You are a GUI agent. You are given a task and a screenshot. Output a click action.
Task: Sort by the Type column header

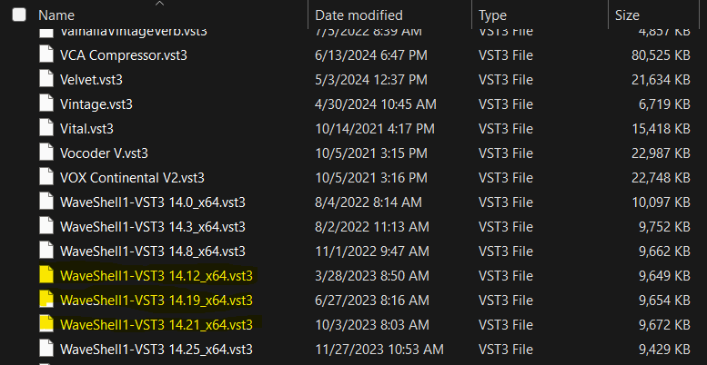click(x=492, y=15)
